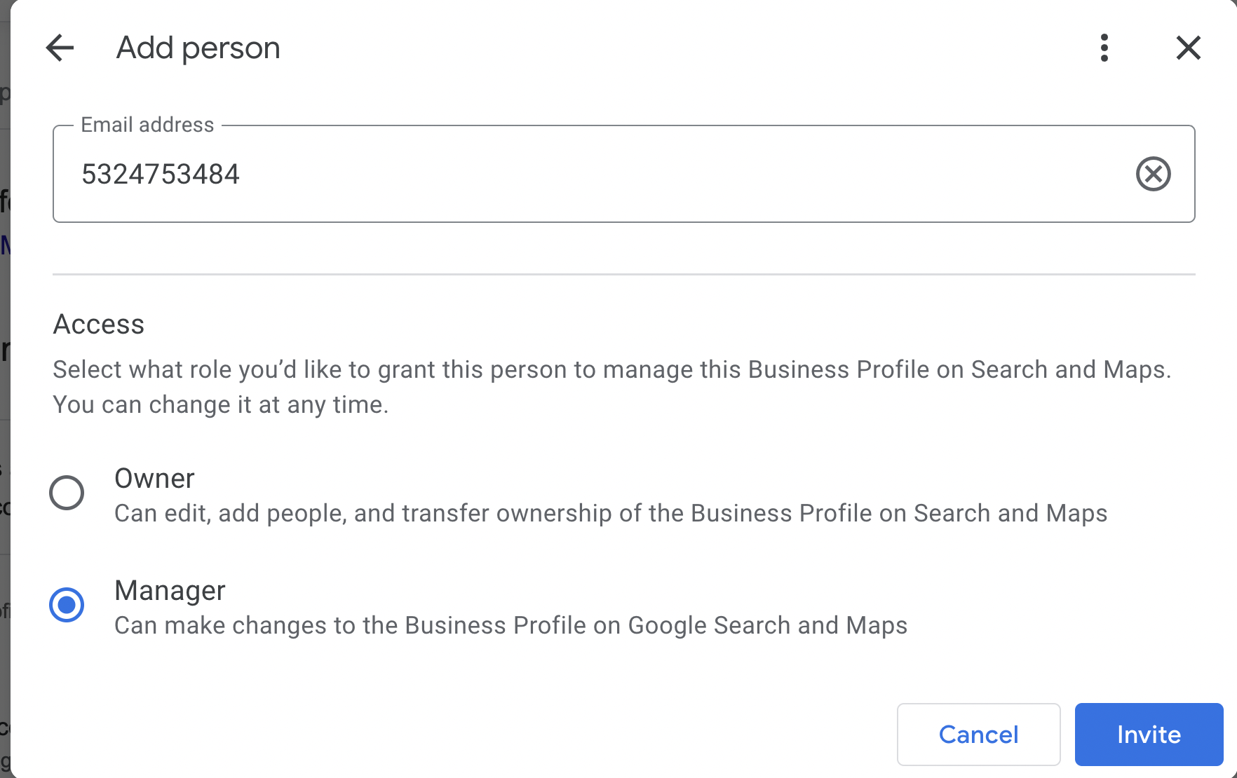1237x778 pixels.
Task: Select the Manager radio button
Action: coord(67,605)
